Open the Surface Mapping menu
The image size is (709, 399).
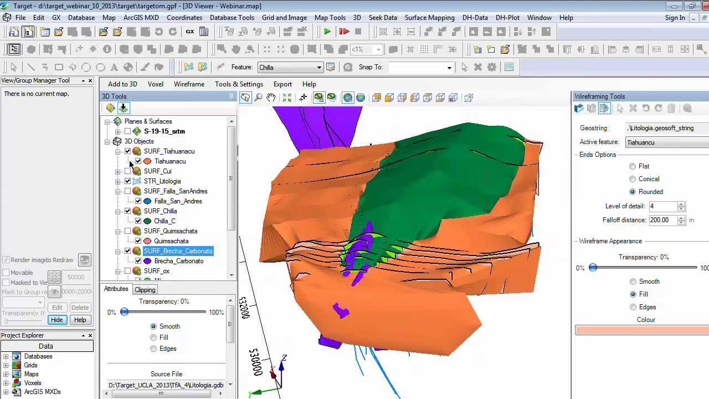[429, 18]
